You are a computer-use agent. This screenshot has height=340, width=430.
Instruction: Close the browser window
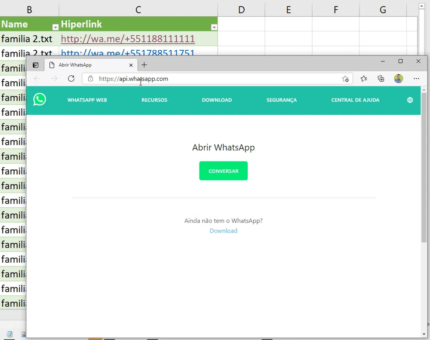[418, 61]
